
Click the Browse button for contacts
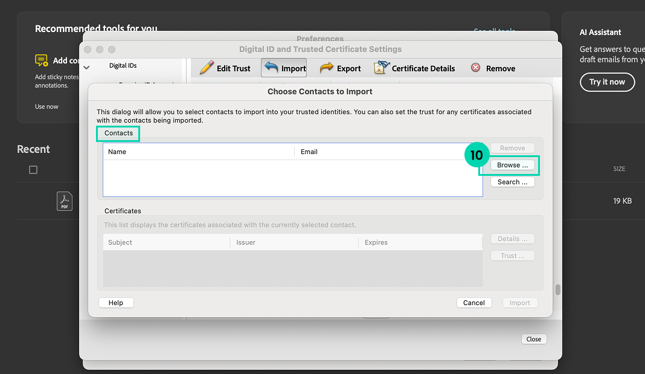tap(512, 165)
